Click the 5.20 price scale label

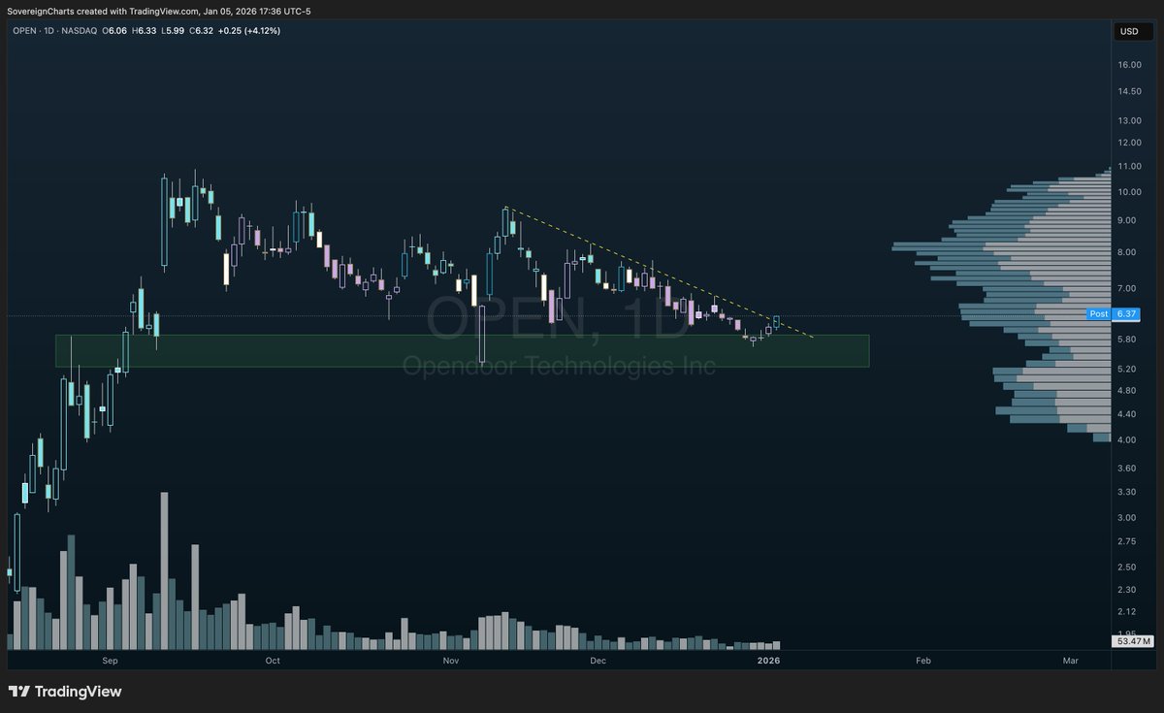(1128, 370)
